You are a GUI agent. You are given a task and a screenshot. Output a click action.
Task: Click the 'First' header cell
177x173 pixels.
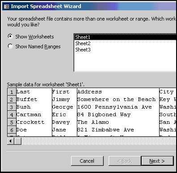pos(64,92)
